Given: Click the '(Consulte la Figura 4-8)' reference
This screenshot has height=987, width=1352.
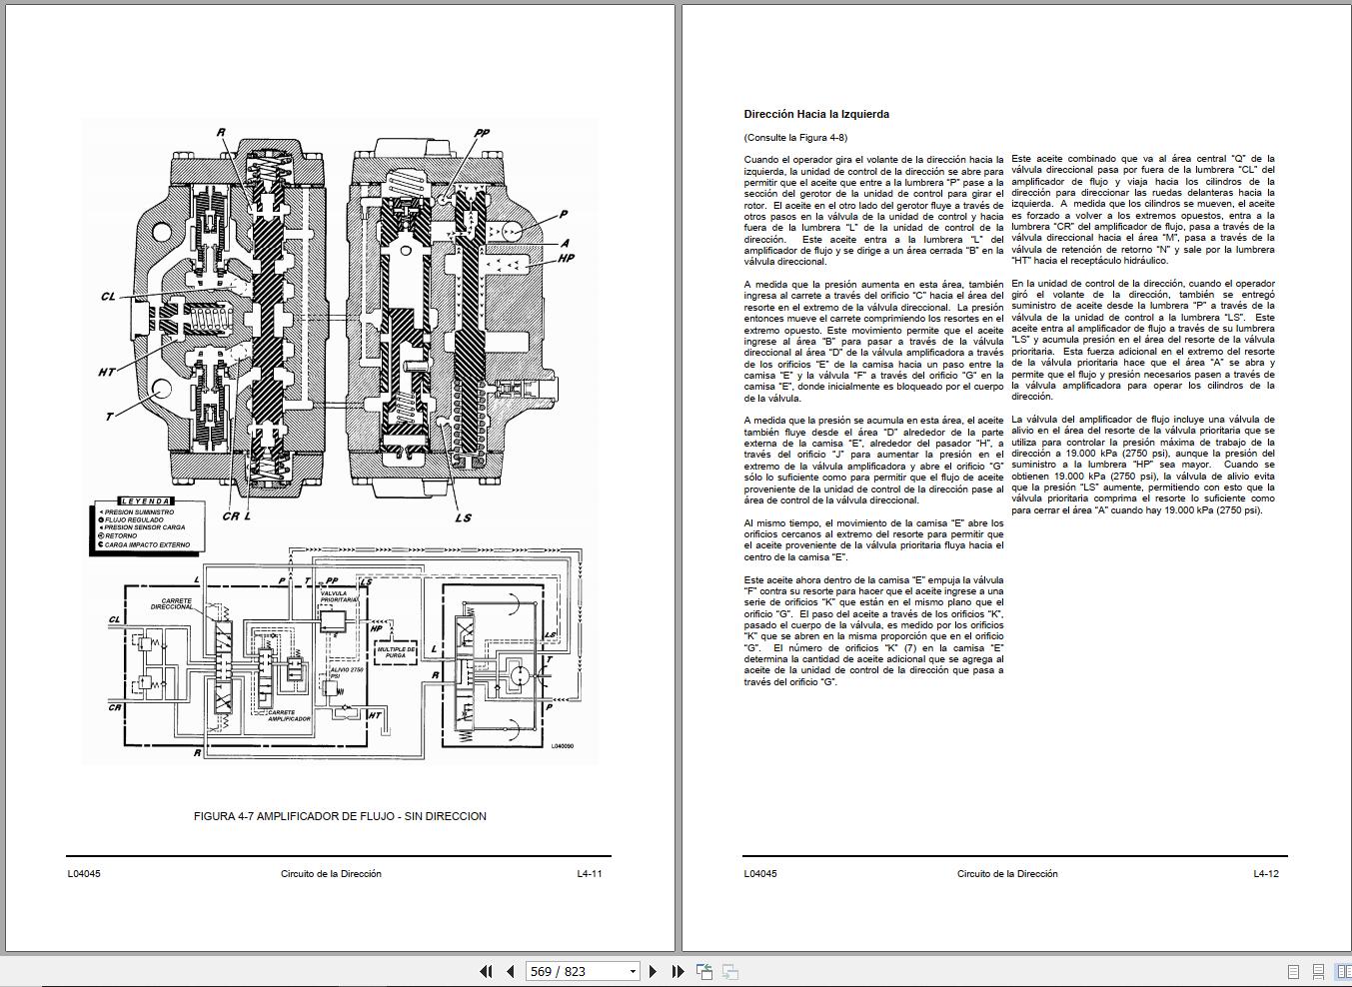Looking at the screenshot, I should (795, 138).
